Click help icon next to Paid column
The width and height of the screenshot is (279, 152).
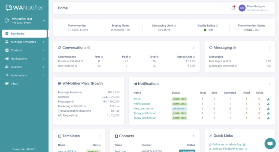(x=129, y=57)
